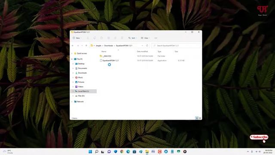Screen dimensions: 275x155
Task: Click the Delete trash icon
Action: pyautogui.click(x=122, y=38)
